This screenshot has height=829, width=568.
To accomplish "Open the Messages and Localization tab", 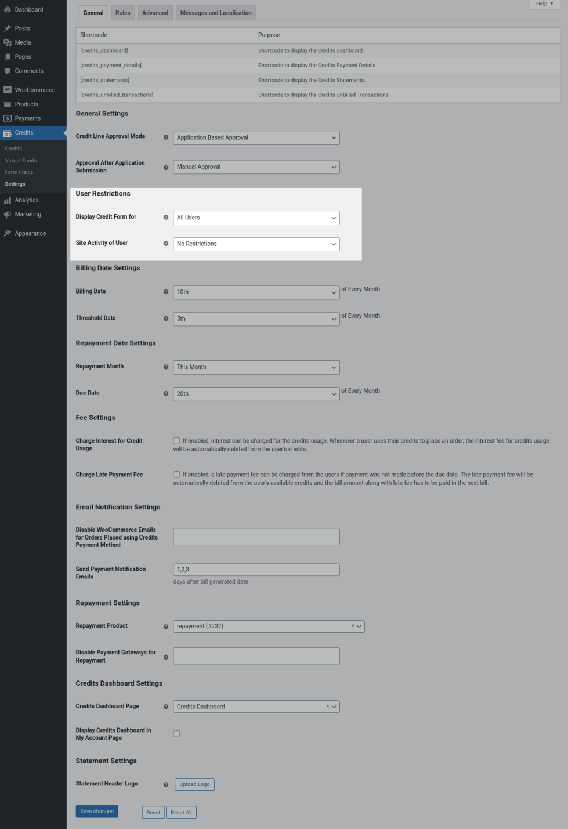I will 216,13.
